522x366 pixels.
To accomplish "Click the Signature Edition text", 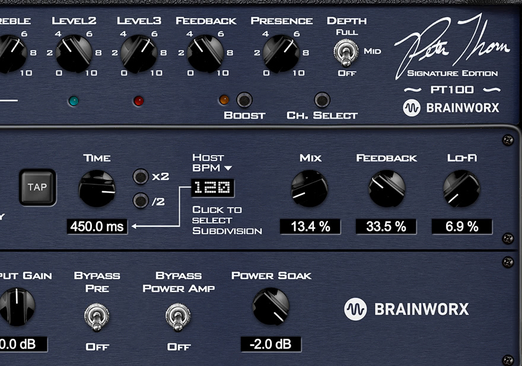I will [453, 73].
